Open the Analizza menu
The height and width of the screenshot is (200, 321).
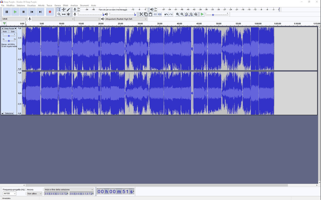[74, 5]
